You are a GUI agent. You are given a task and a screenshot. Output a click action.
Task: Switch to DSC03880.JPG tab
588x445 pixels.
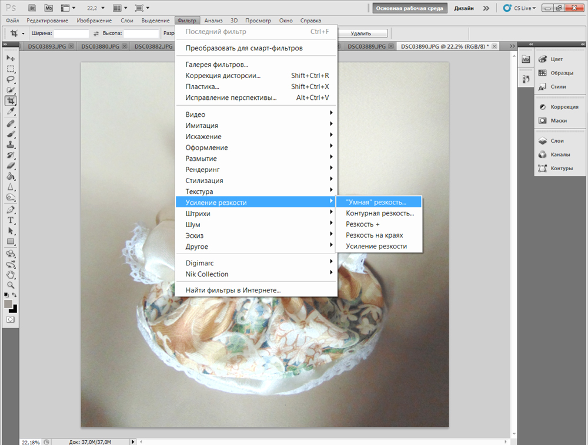pyautogui.click(x=100, y=46)
